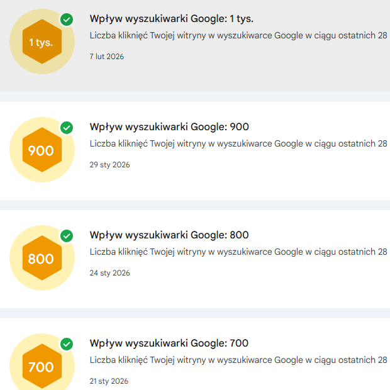390x390 pixels.
Task: Open the 'Wpływ wyszukiwarki Google: 800' title
Action: pos(169,235)
